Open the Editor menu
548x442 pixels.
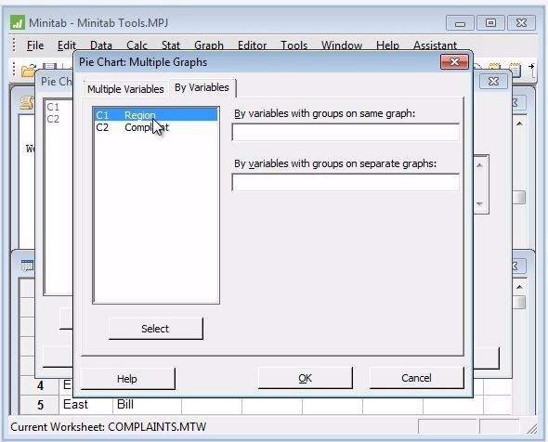click(x=252, y=45)
